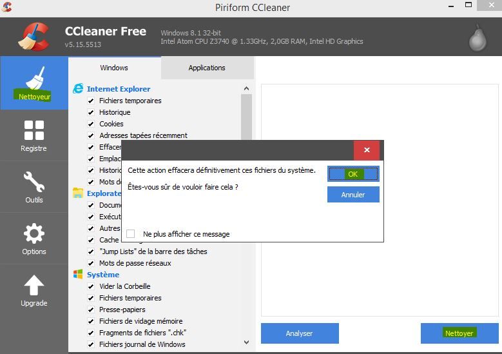Screen dimensions: 502x354
Task: Click the title bar CCleaner icon
Action: 6,6
